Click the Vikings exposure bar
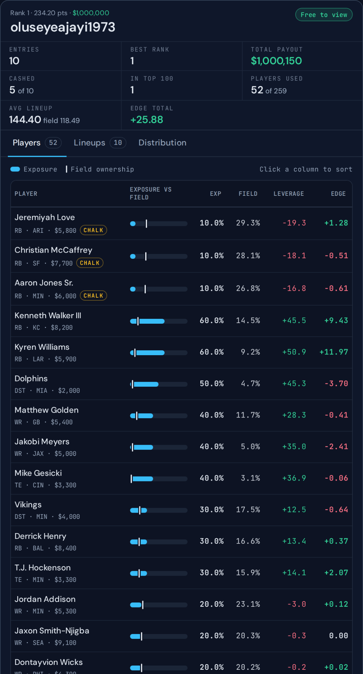 pos(159,510)
